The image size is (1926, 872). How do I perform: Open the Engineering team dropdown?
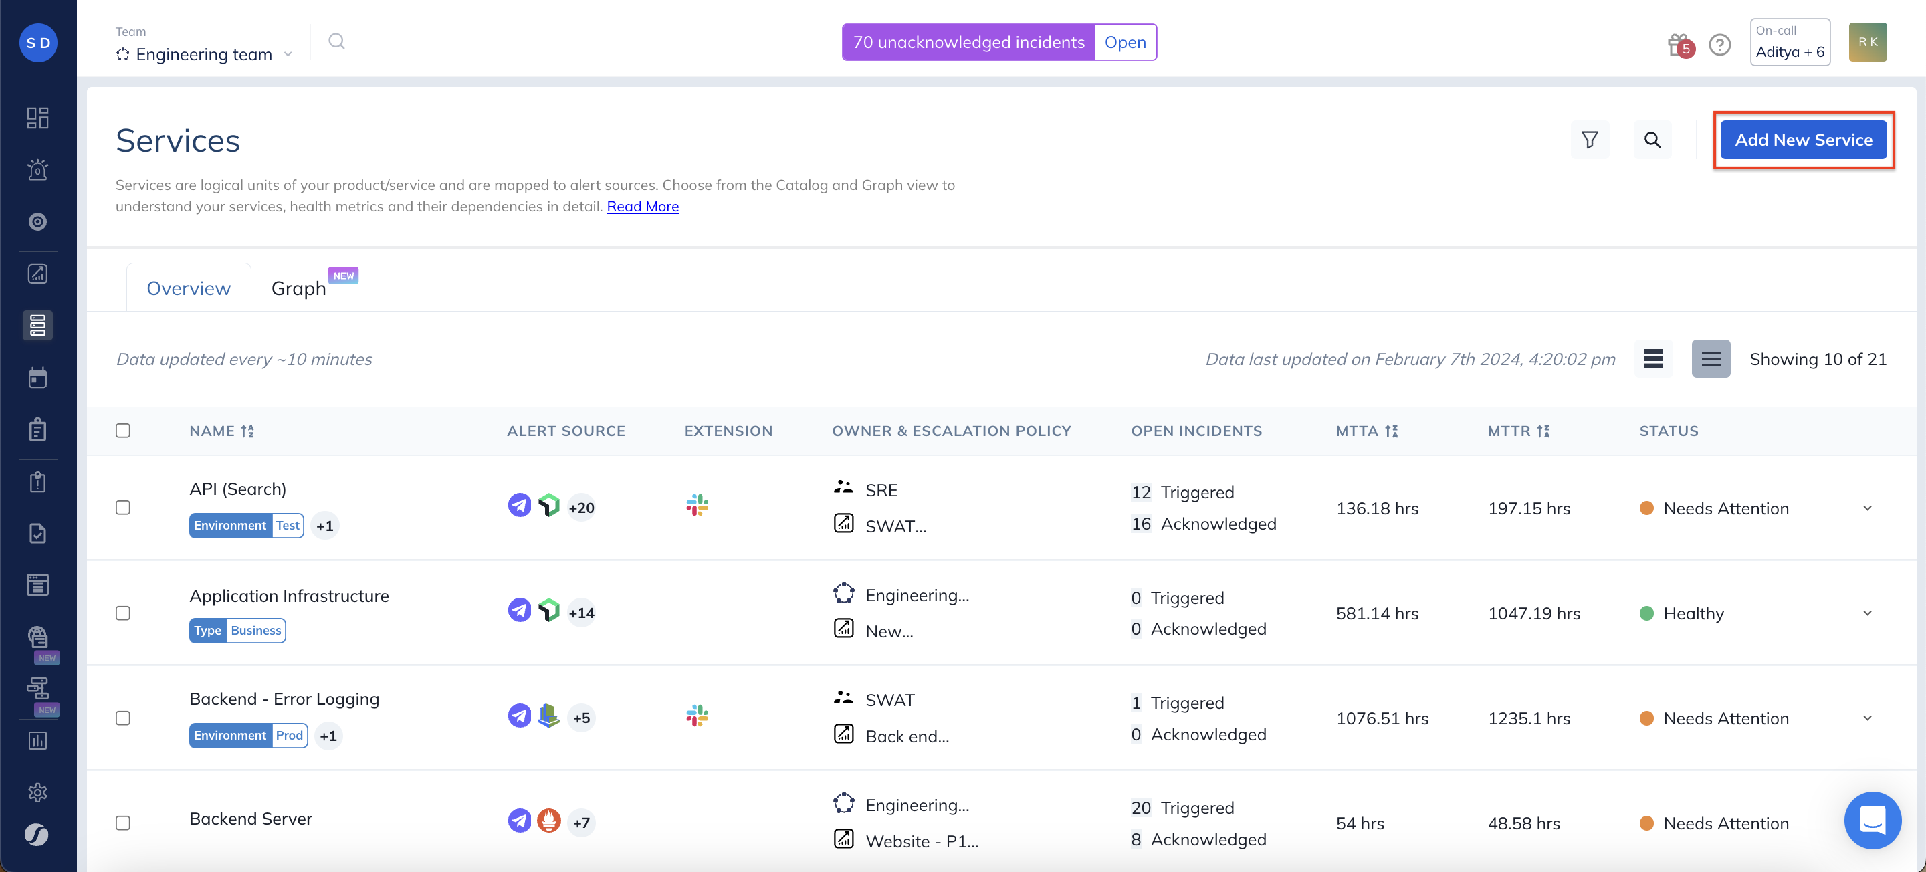(203, 54)
